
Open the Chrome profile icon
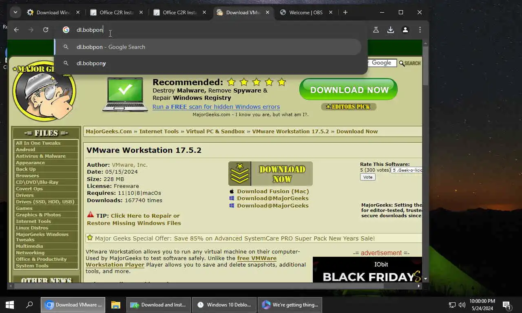pos(405,30)
